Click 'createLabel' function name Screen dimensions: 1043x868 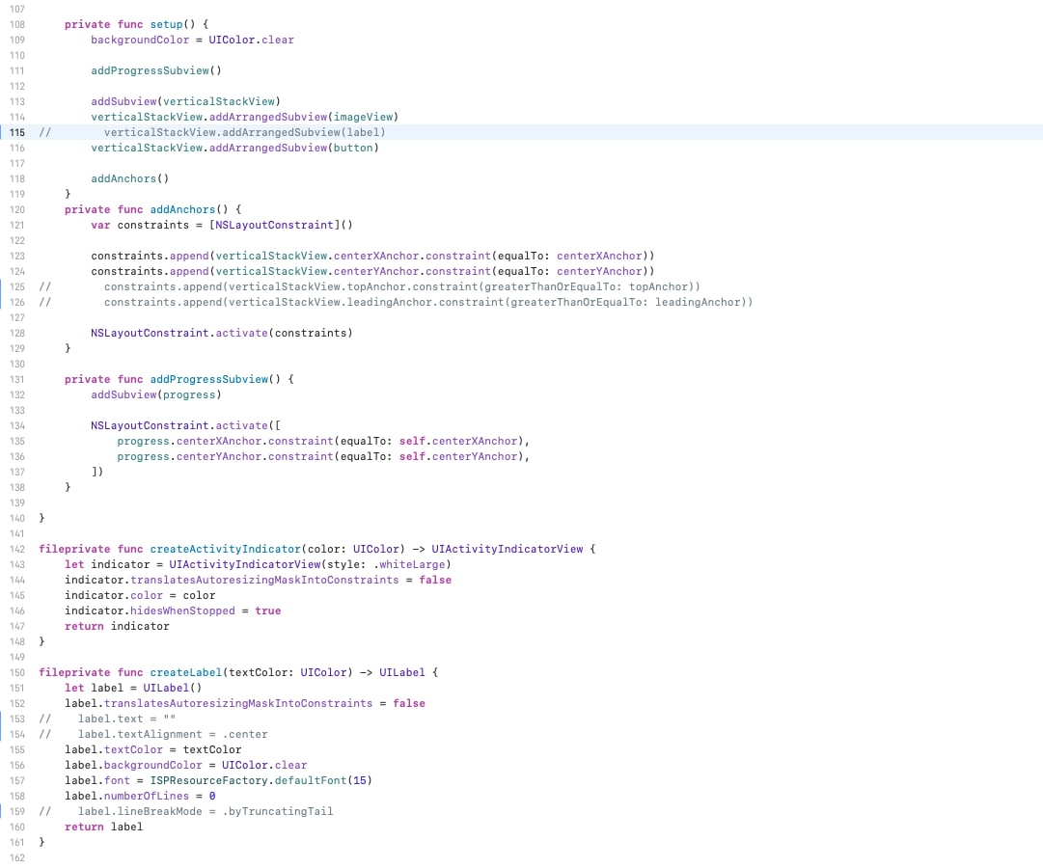[x=186, y=672]
